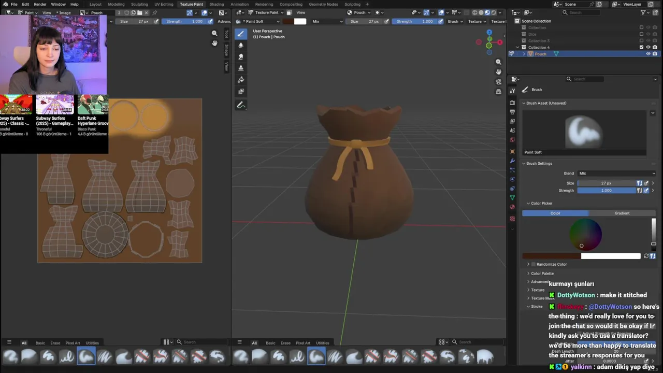Disable Collection 4 render camera icon
Viewport: 663px width, 373px height.
[655, 47]
